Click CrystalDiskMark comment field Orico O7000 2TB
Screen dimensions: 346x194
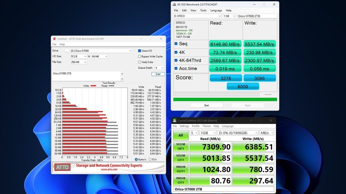(224, 189)
